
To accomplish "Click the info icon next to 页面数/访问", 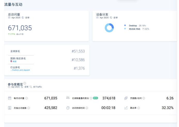I will (x=144, y=98).
